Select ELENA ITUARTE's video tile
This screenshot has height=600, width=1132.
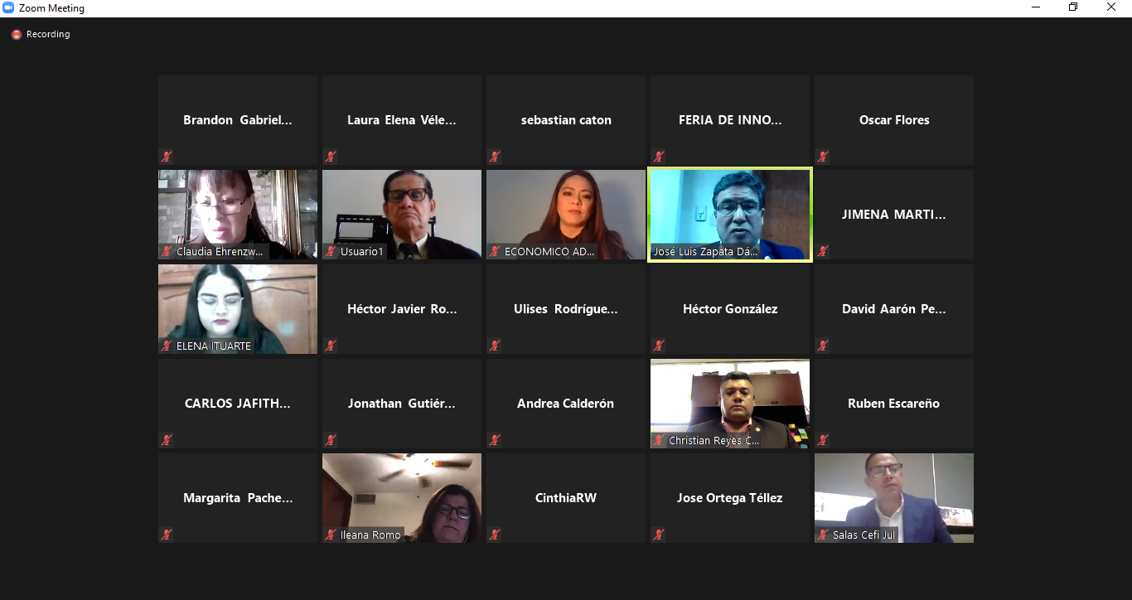(238, 309)
